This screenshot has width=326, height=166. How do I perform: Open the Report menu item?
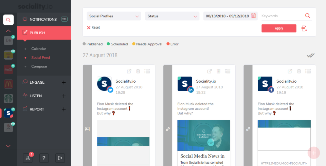pos(37,109)
